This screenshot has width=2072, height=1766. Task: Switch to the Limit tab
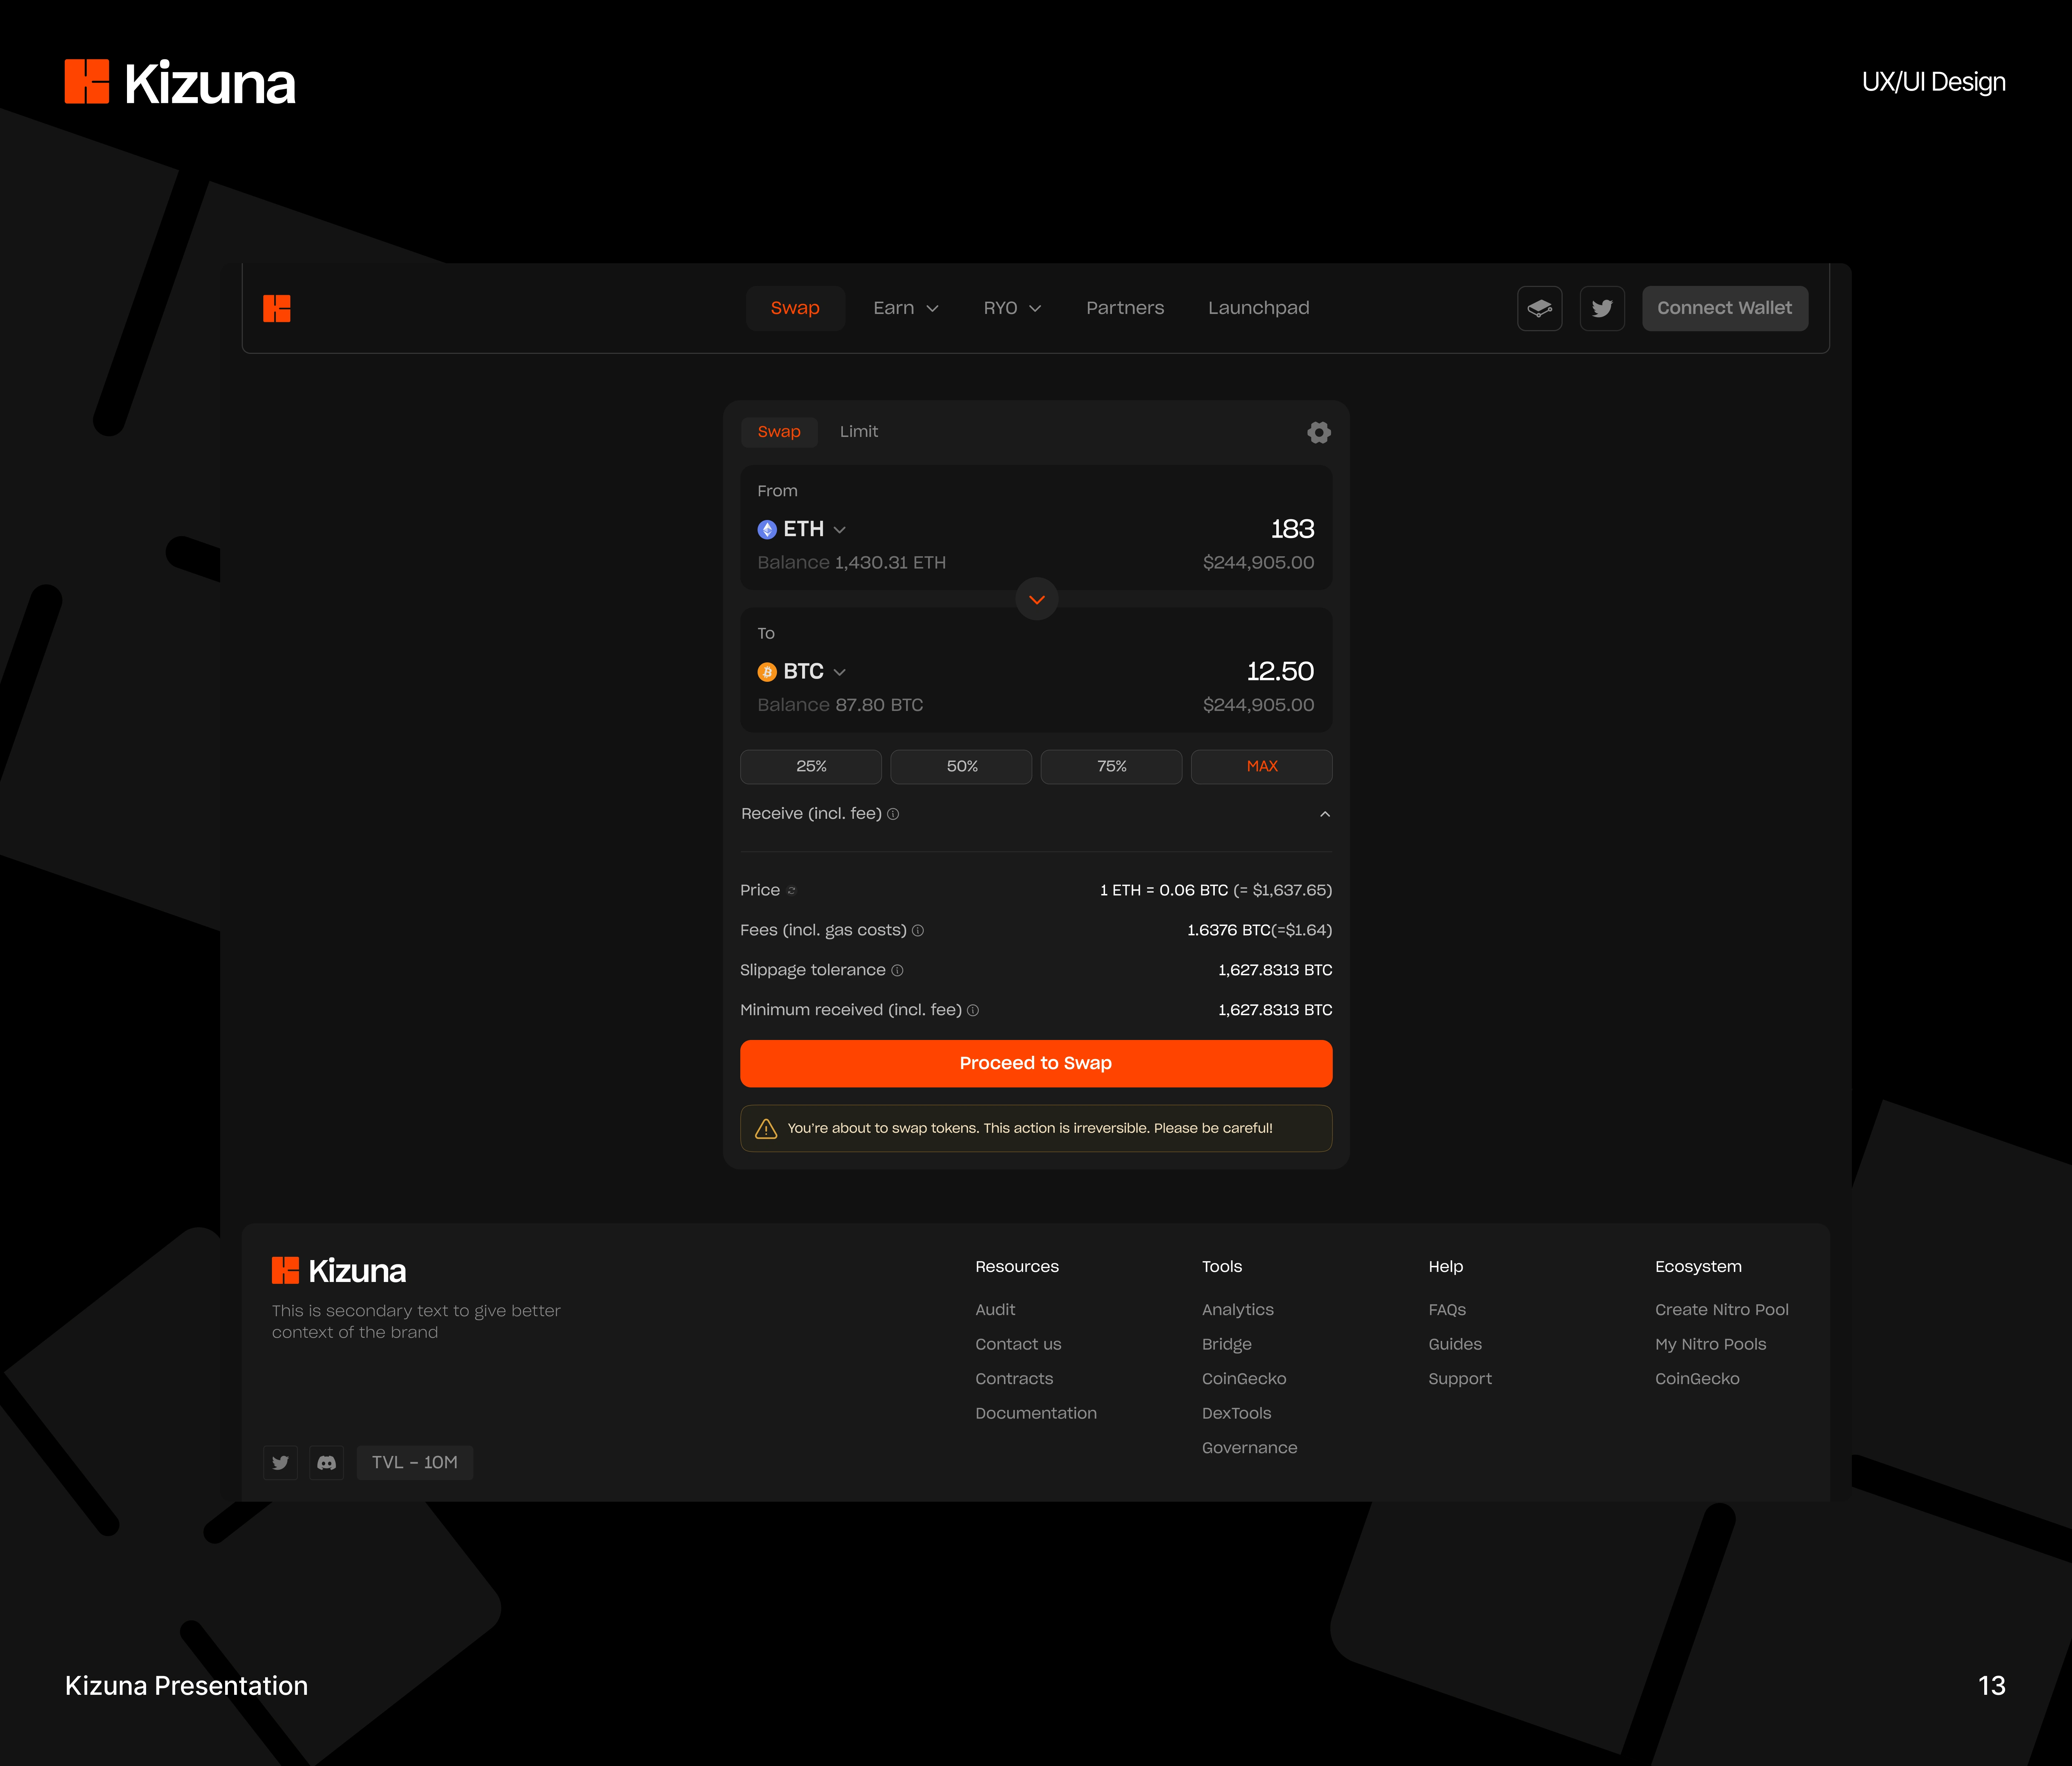[x=859, y=432]
